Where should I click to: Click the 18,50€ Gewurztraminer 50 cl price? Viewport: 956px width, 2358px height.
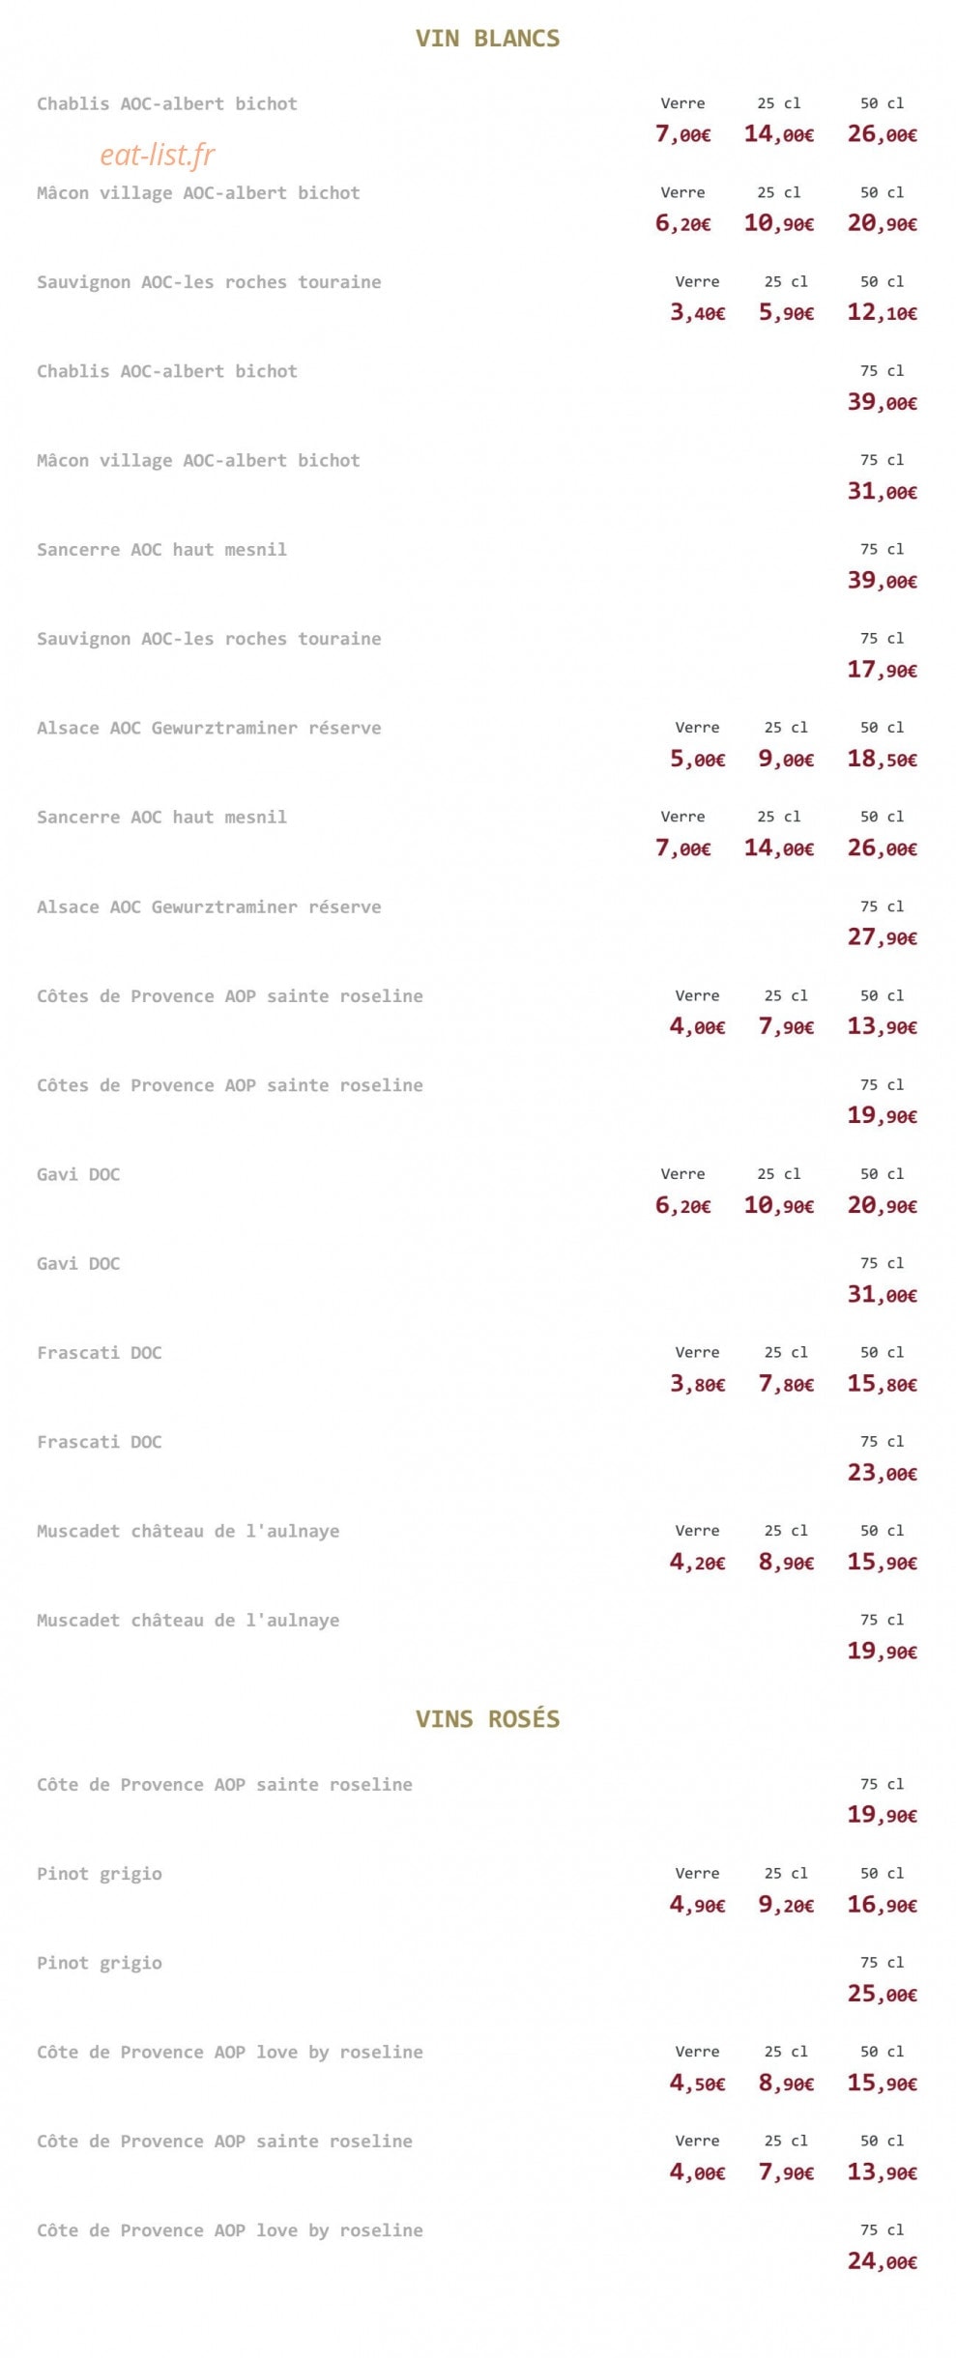click(883, 760)
